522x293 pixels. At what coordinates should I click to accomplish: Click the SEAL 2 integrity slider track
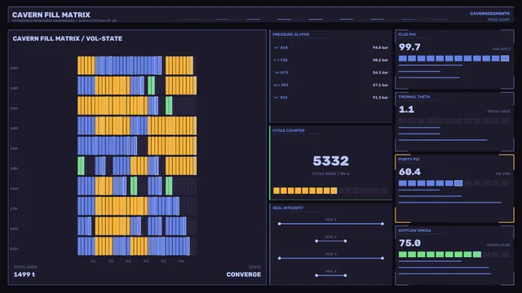point(330,241)
